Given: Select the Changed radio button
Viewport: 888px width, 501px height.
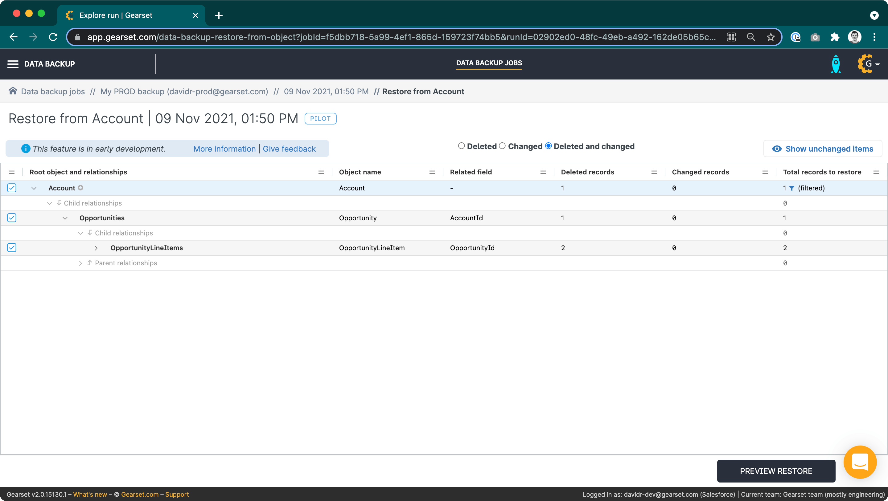Looking at the screenshot, I should (x=502, y=146).
